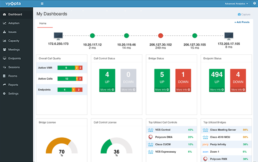Viewport: 258px width, 162px height.
Task: Click the source computer icon 172.6.250.173
Action: 58,36
